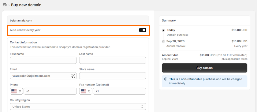
Task: Click the Today marker icon in Summary
Action: click(x=163, y=30)
